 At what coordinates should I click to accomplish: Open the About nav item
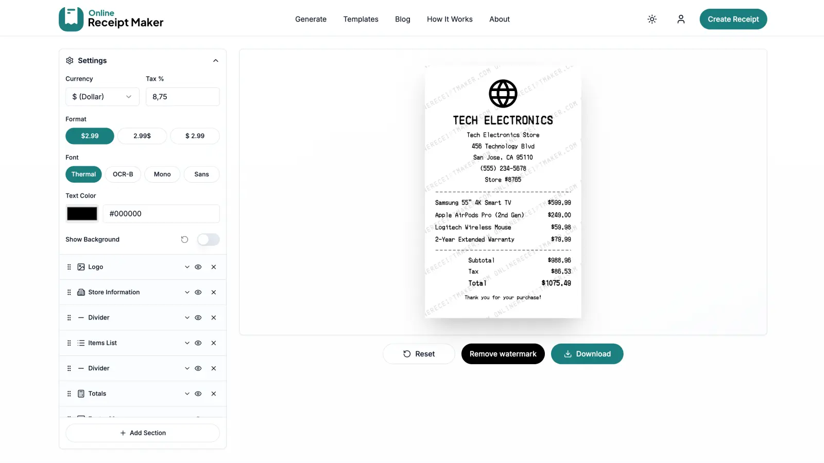pyautogui.click(x=500, y=19)
